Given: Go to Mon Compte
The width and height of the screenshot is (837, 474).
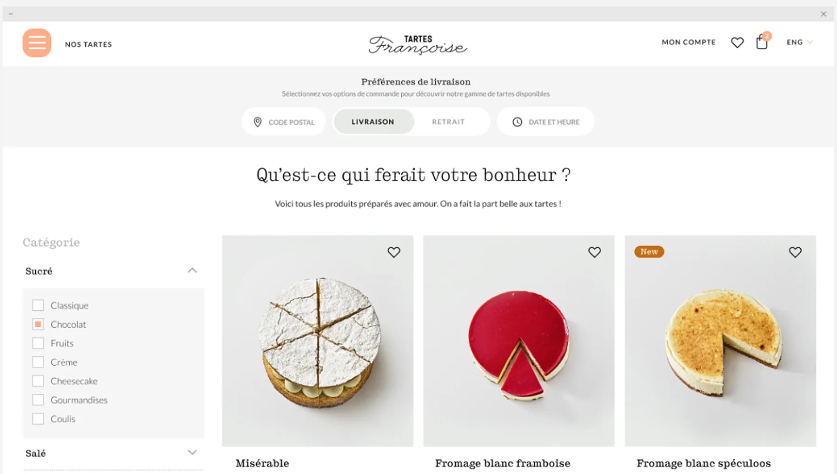Looking at the screenshot, I should (x=689, y=42).
